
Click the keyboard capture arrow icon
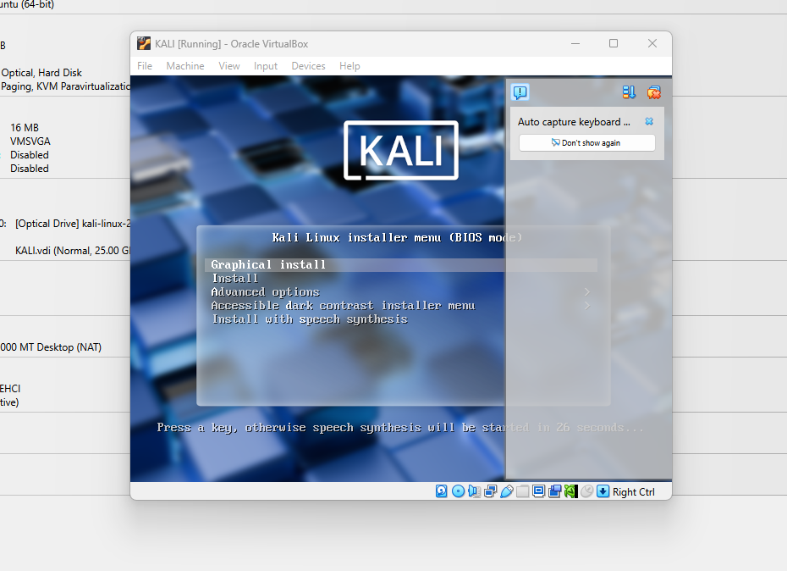(x=603, y=491)
